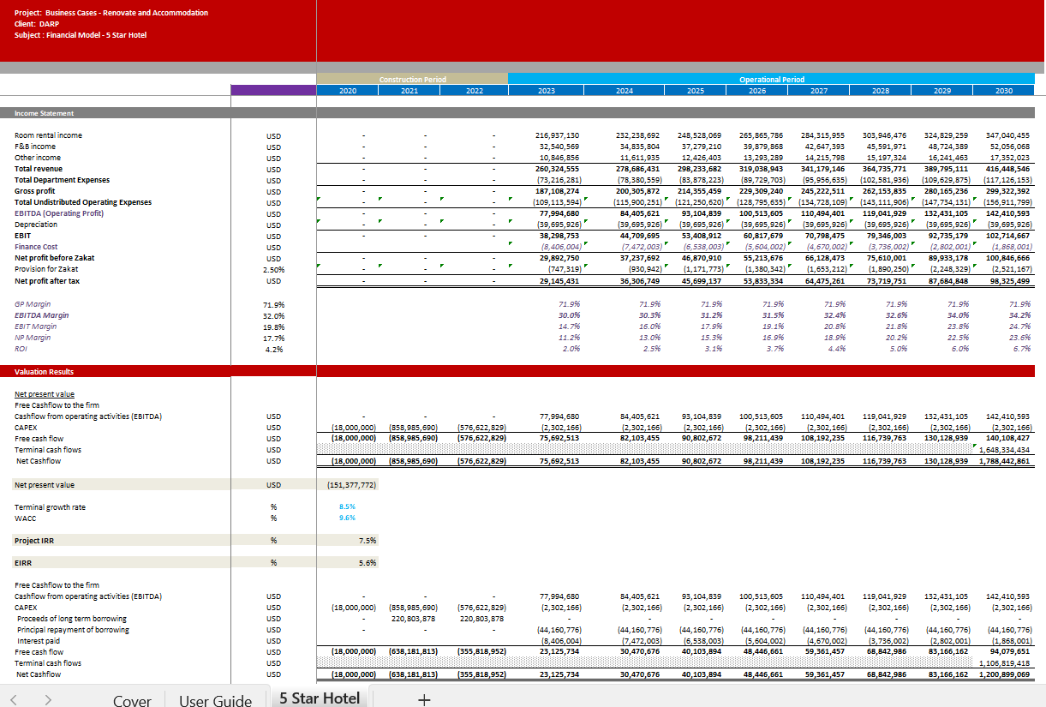
Task: Click the EIRR 5.6% value cell
Action: [x=368, y=562]
